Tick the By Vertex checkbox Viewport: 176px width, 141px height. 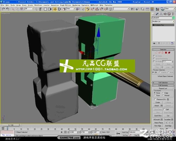(154, 56)
